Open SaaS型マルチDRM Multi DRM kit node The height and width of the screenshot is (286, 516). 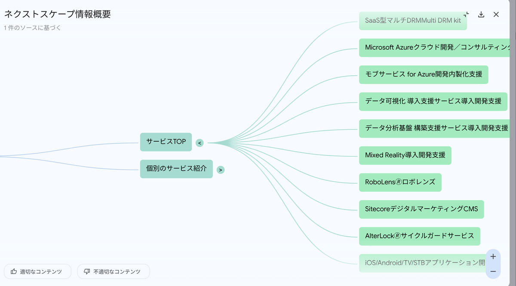click(413, 20)
